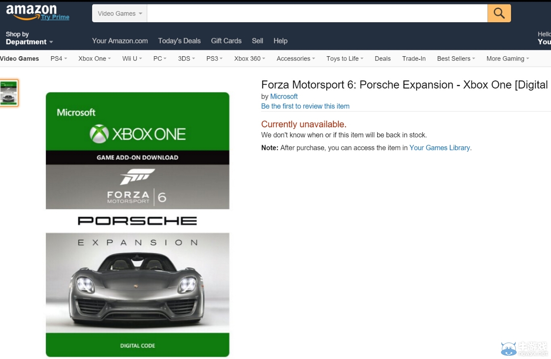The height and width of the screenshot is (359, 551).
Task: Select the Video Games subnav heading
Action: 19,59
